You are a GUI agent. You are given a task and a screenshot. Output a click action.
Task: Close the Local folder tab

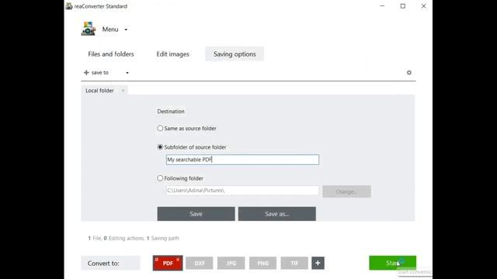tap(123, 91)
